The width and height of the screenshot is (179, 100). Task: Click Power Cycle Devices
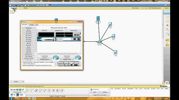point(27,86)
